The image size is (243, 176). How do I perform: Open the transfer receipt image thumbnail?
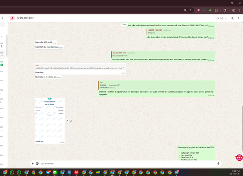[50, 119]
